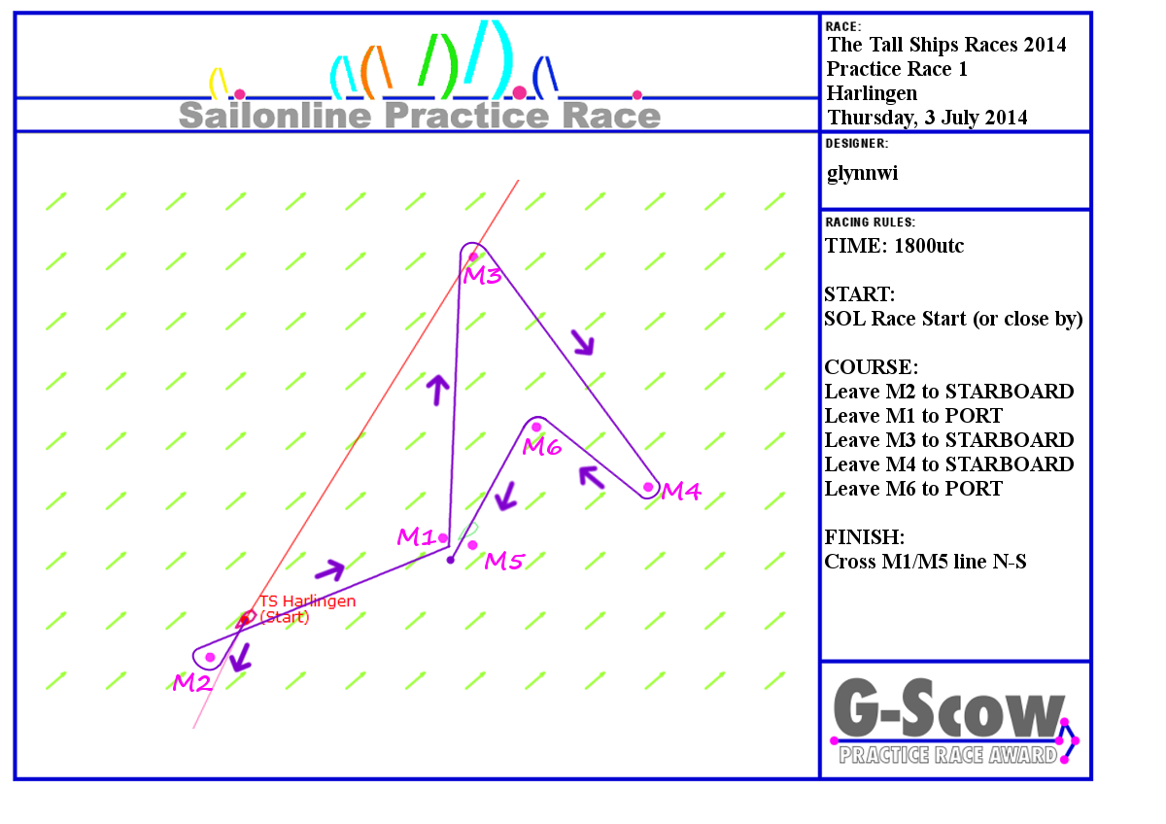Click 'Leave M4 to STARBOARD' instruction

click(949, 464)
